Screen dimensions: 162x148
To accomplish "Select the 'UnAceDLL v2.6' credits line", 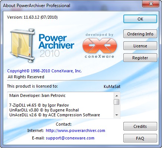I will [x=55, y=115].
